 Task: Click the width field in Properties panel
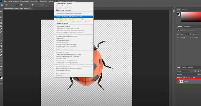pyautogui.click(x=182, y=34)
